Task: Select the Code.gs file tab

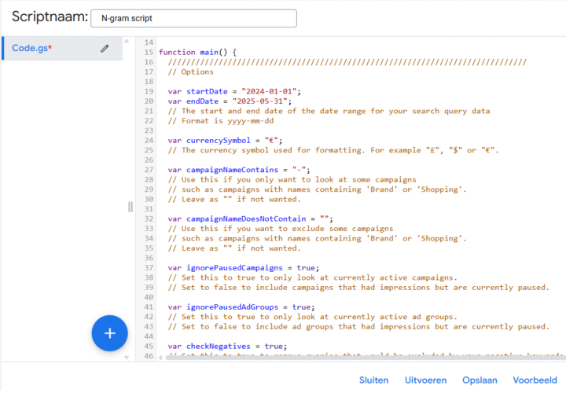Action: tap(62, 48)
